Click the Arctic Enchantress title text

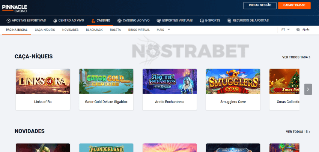[170, 102]
